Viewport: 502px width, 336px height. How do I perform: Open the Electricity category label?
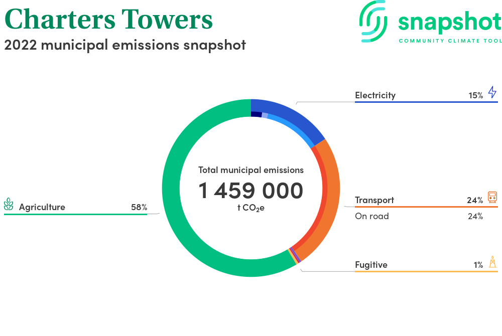point(375,95)
